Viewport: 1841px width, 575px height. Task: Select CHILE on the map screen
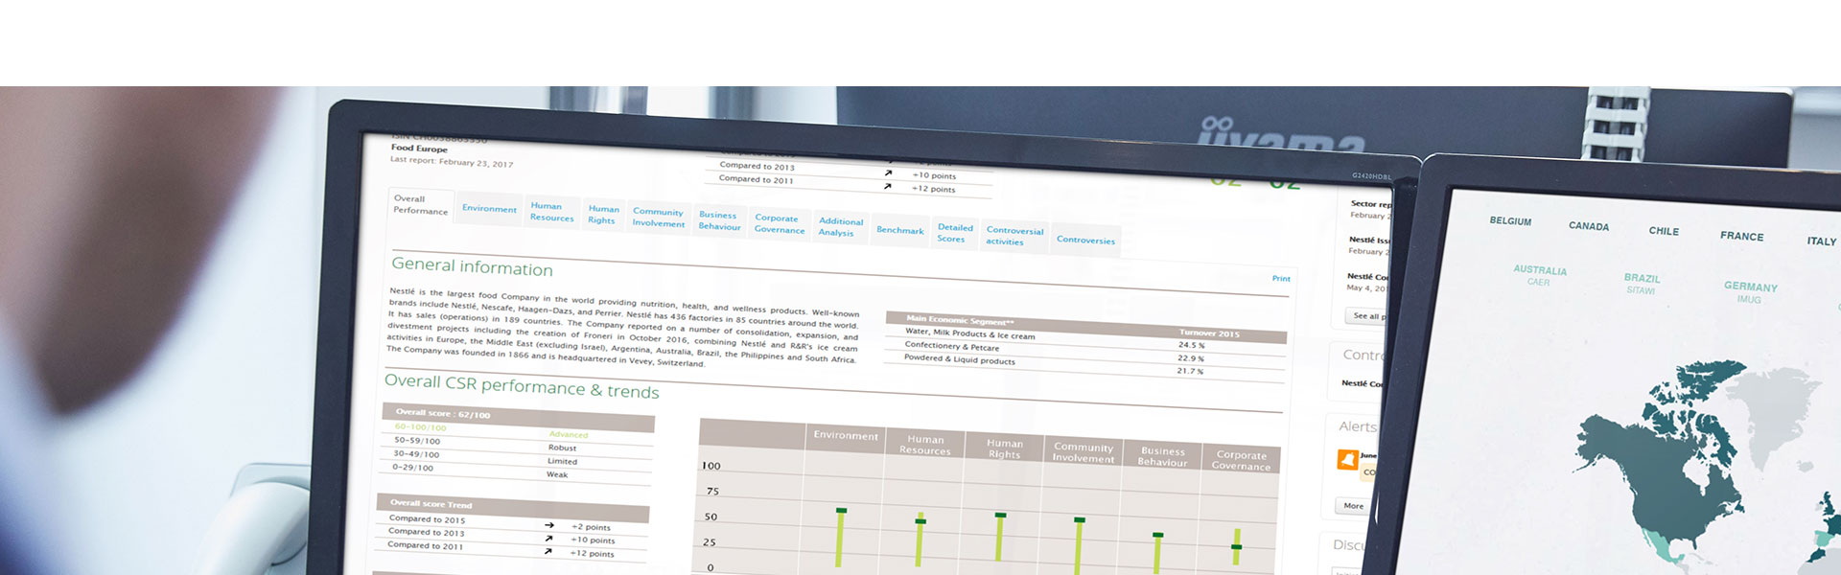1664,231
